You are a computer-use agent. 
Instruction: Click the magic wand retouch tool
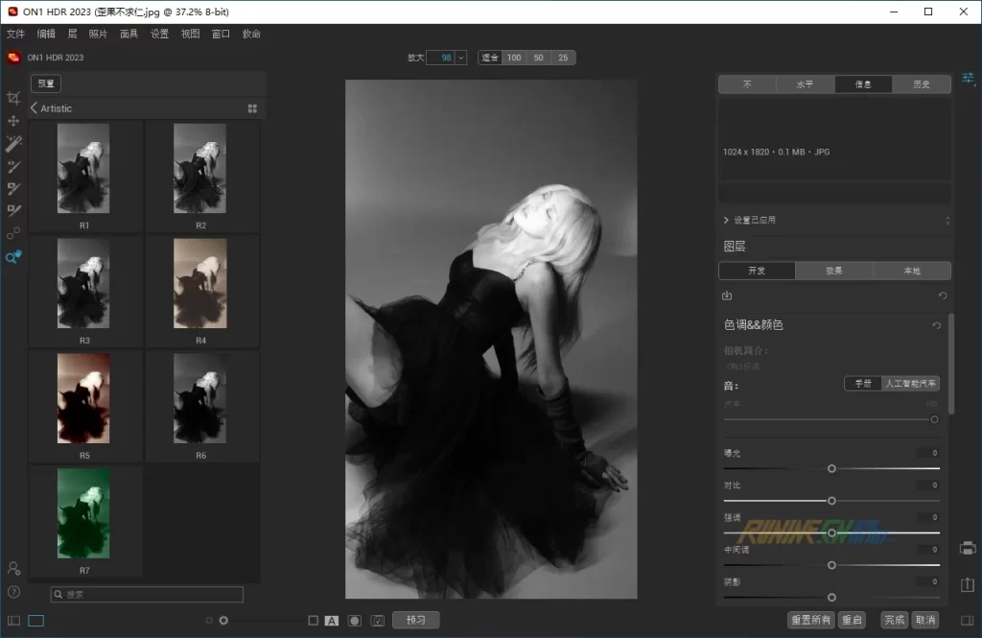point(13,144)
